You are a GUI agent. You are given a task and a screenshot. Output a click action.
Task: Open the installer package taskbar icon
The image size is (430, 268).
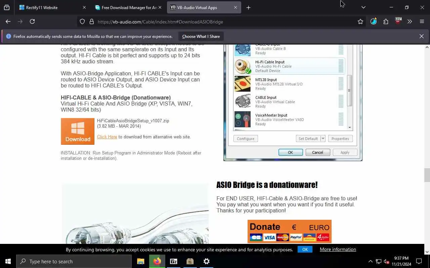click(x=190, y=261)
